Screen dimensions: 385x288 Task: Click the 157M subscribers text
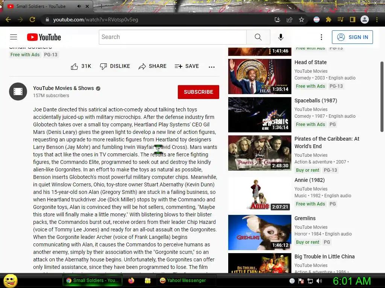(x=51, y=96)
